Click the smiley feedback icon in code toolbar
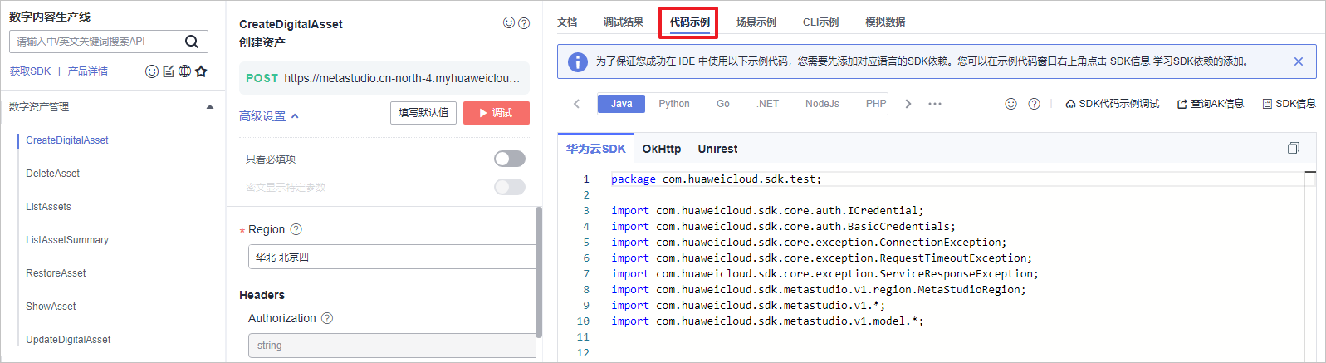Image resolution: width=1326 pixels, height=363 pixels. [x=1010, y=104]
